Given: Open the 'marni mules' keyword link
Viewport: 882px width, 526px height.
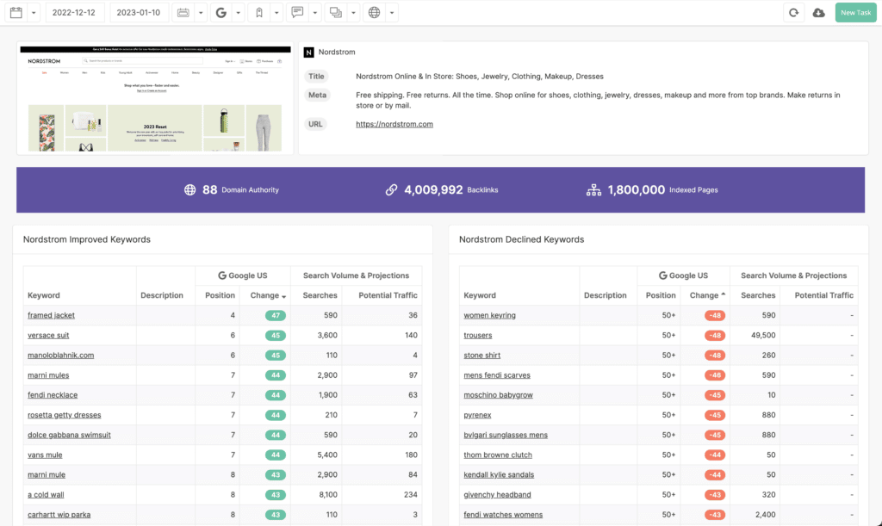Looking at the screenshot, I should (x=48, y=375).
